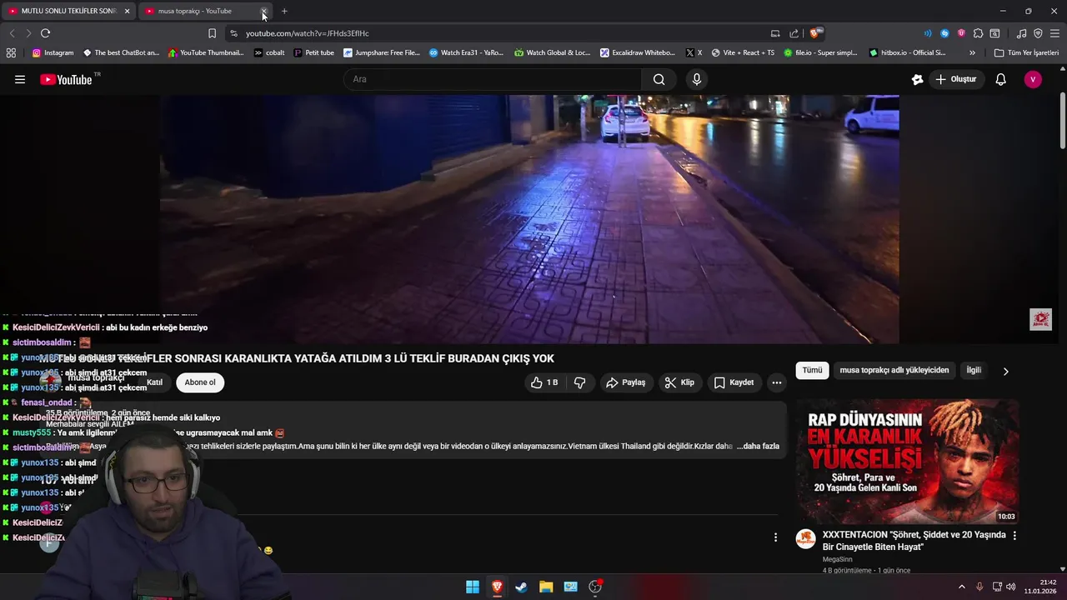Open more actions three-dot menu under the video
Screen dimensions: 1067x600
pyautogui.click(x=776, y=382)
